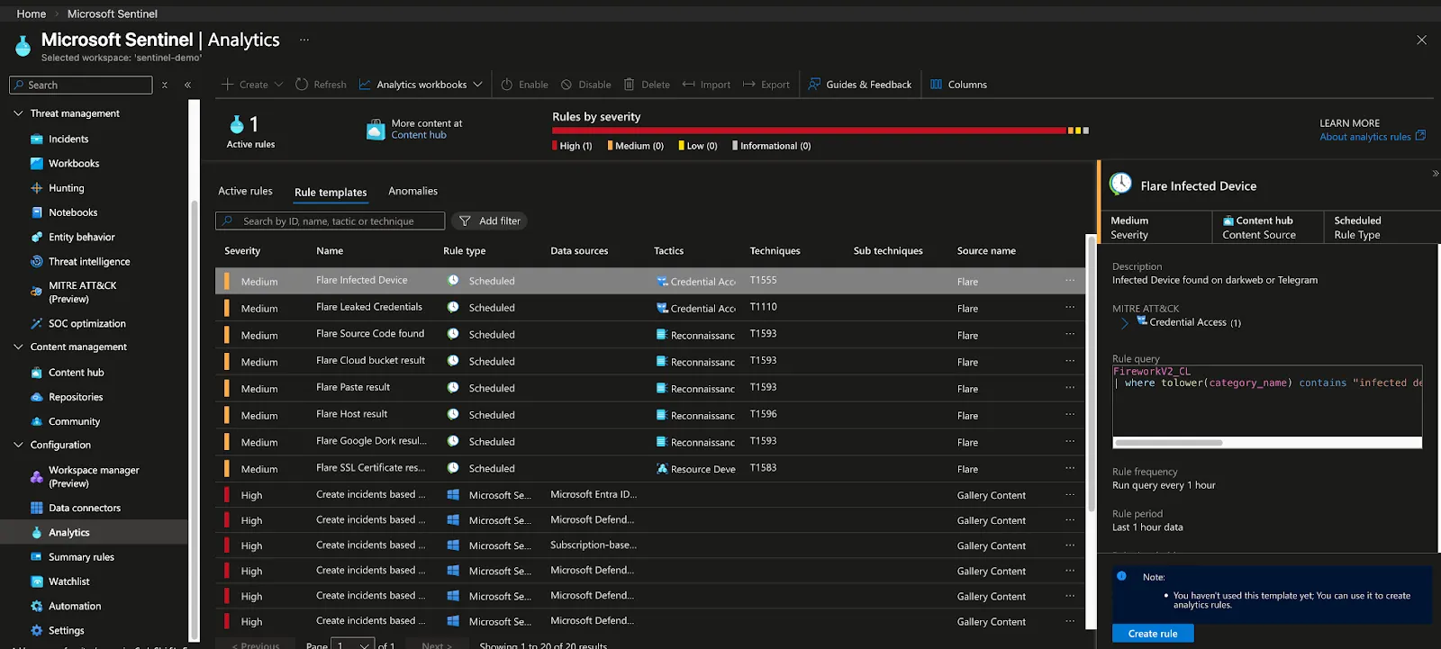Click the rule query horizontal scrollbar
The height and width of the screenshot is (649, 1441).
(x=1169, y=443)
